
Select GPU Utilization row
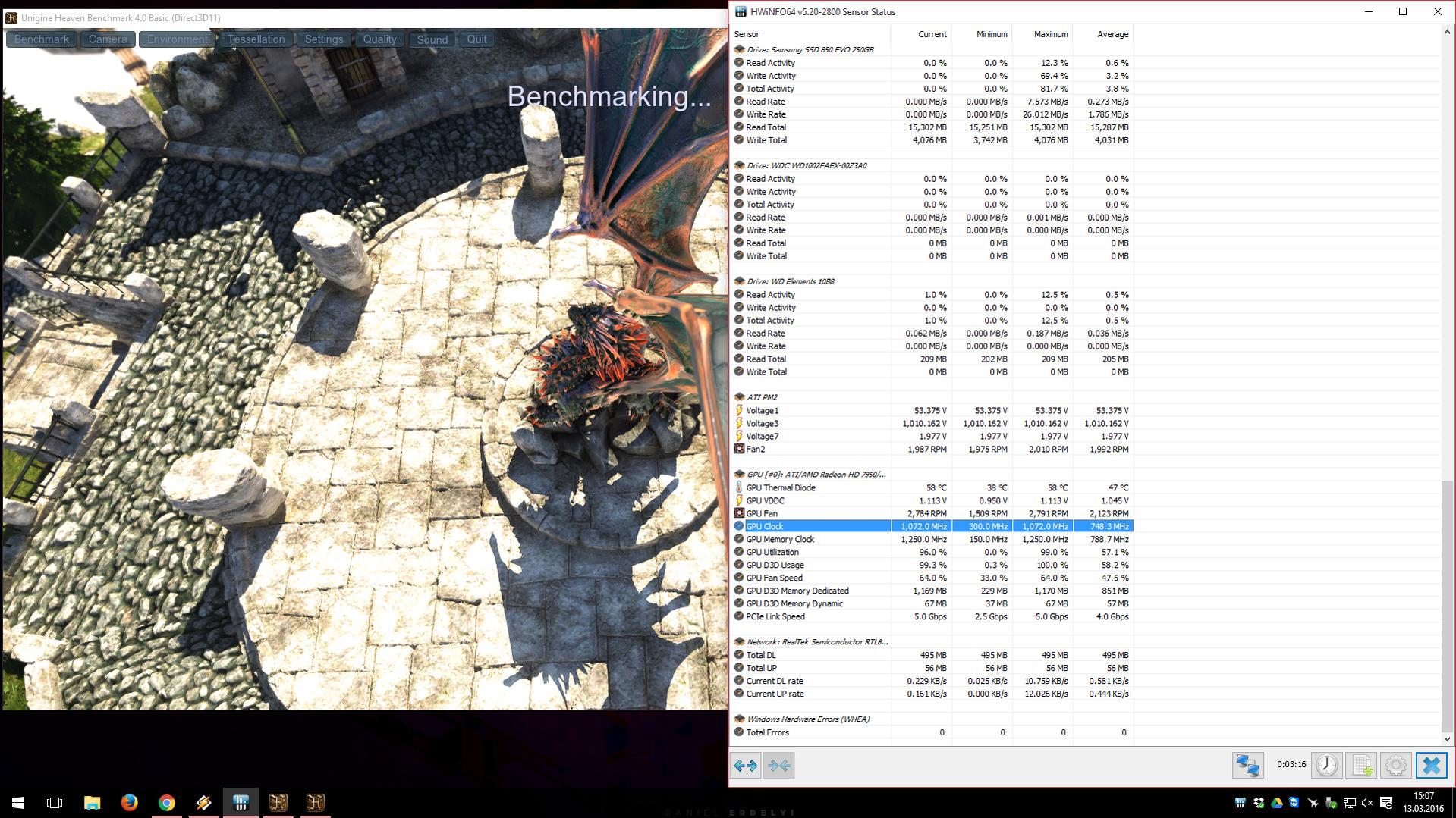932,552
